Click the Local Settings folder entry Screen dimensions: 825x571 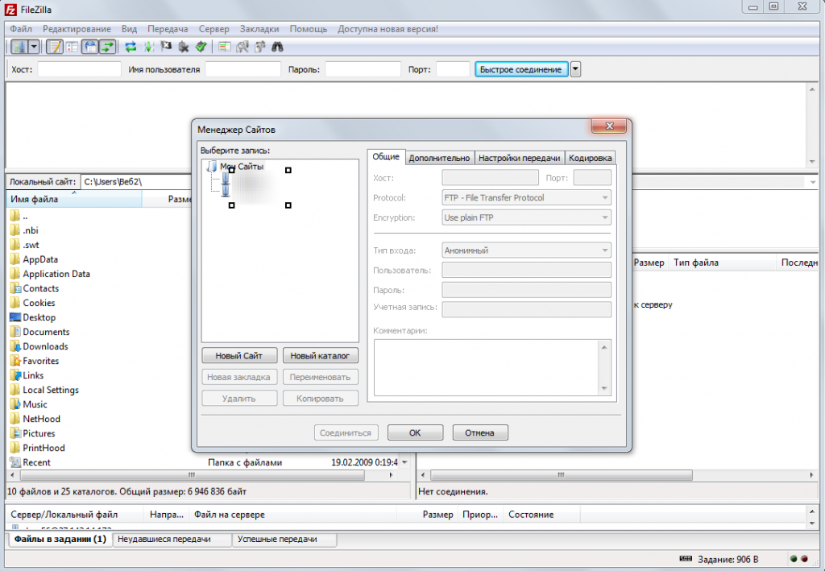pyautogui.click(x=51, y=390)
